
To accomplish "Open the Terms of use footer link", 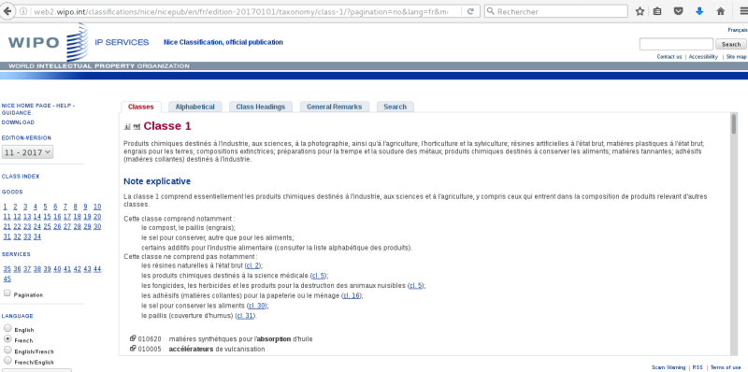I will coord(726,367).
